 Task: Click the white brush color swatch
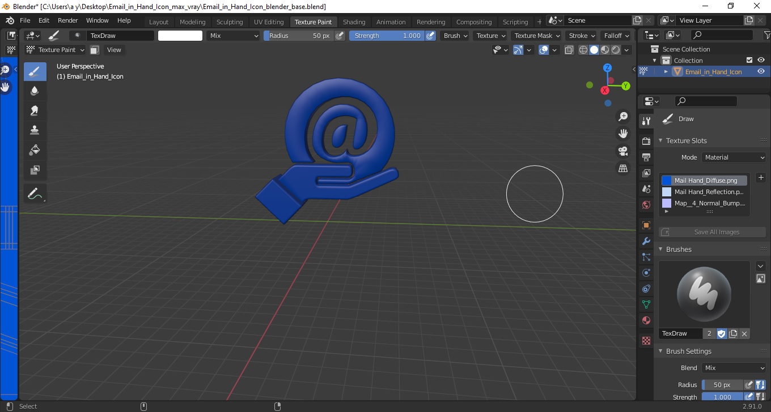point(180,36)
